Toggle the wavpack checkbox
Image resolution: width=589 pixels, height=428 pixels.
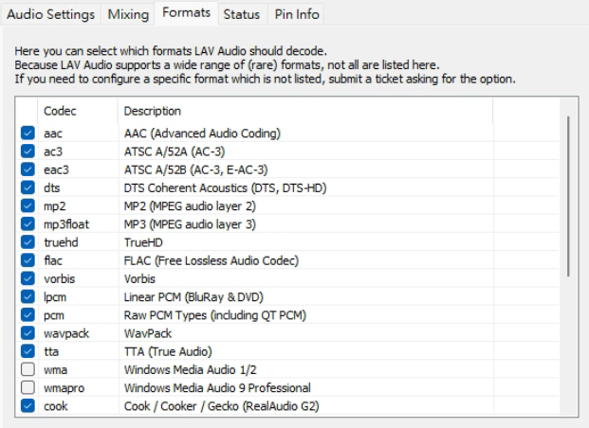[28, 333]
